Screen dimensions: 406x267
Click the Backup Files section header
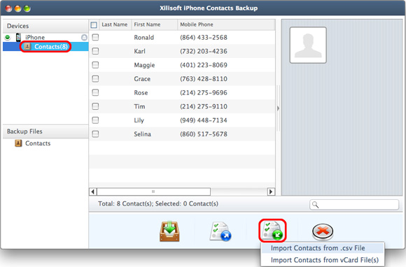(45, 131)
